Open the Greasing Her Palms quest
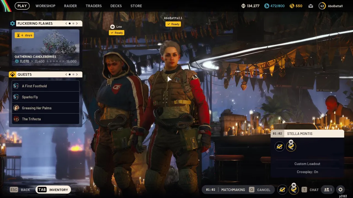The width and height of the screenshot is (353, 198). tap(46, 108)
